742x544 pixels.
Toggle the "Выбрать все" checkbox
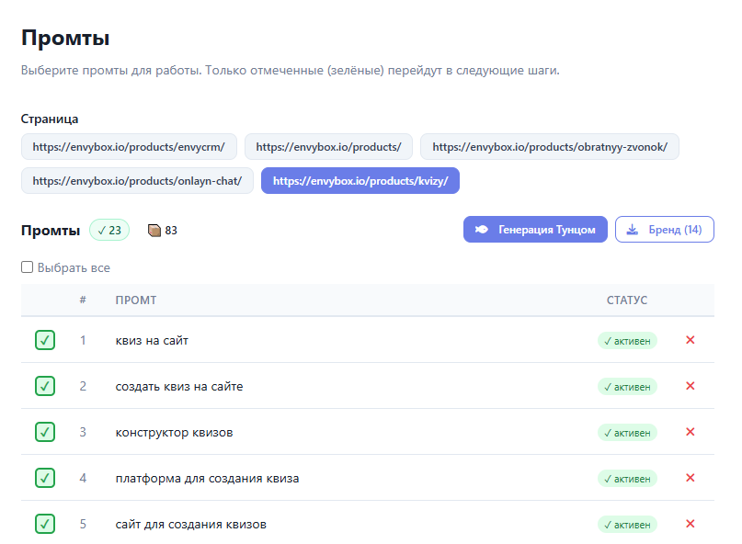click(x=28, y=267)
